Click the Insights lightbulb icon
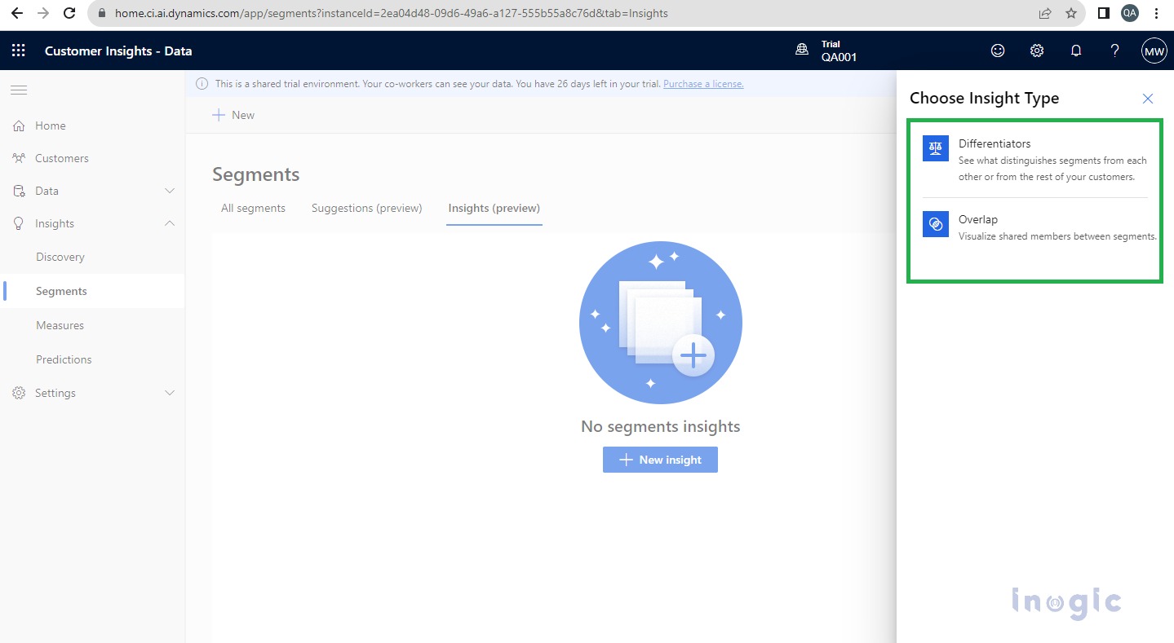The image size is (1174, 643). (x=19, y=223)
